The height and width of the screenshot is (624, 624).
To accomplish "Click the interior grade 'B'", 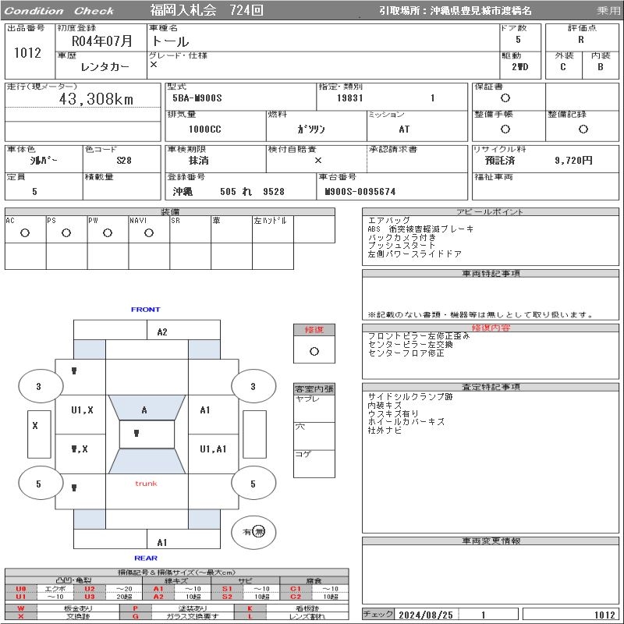I will 600,67.
